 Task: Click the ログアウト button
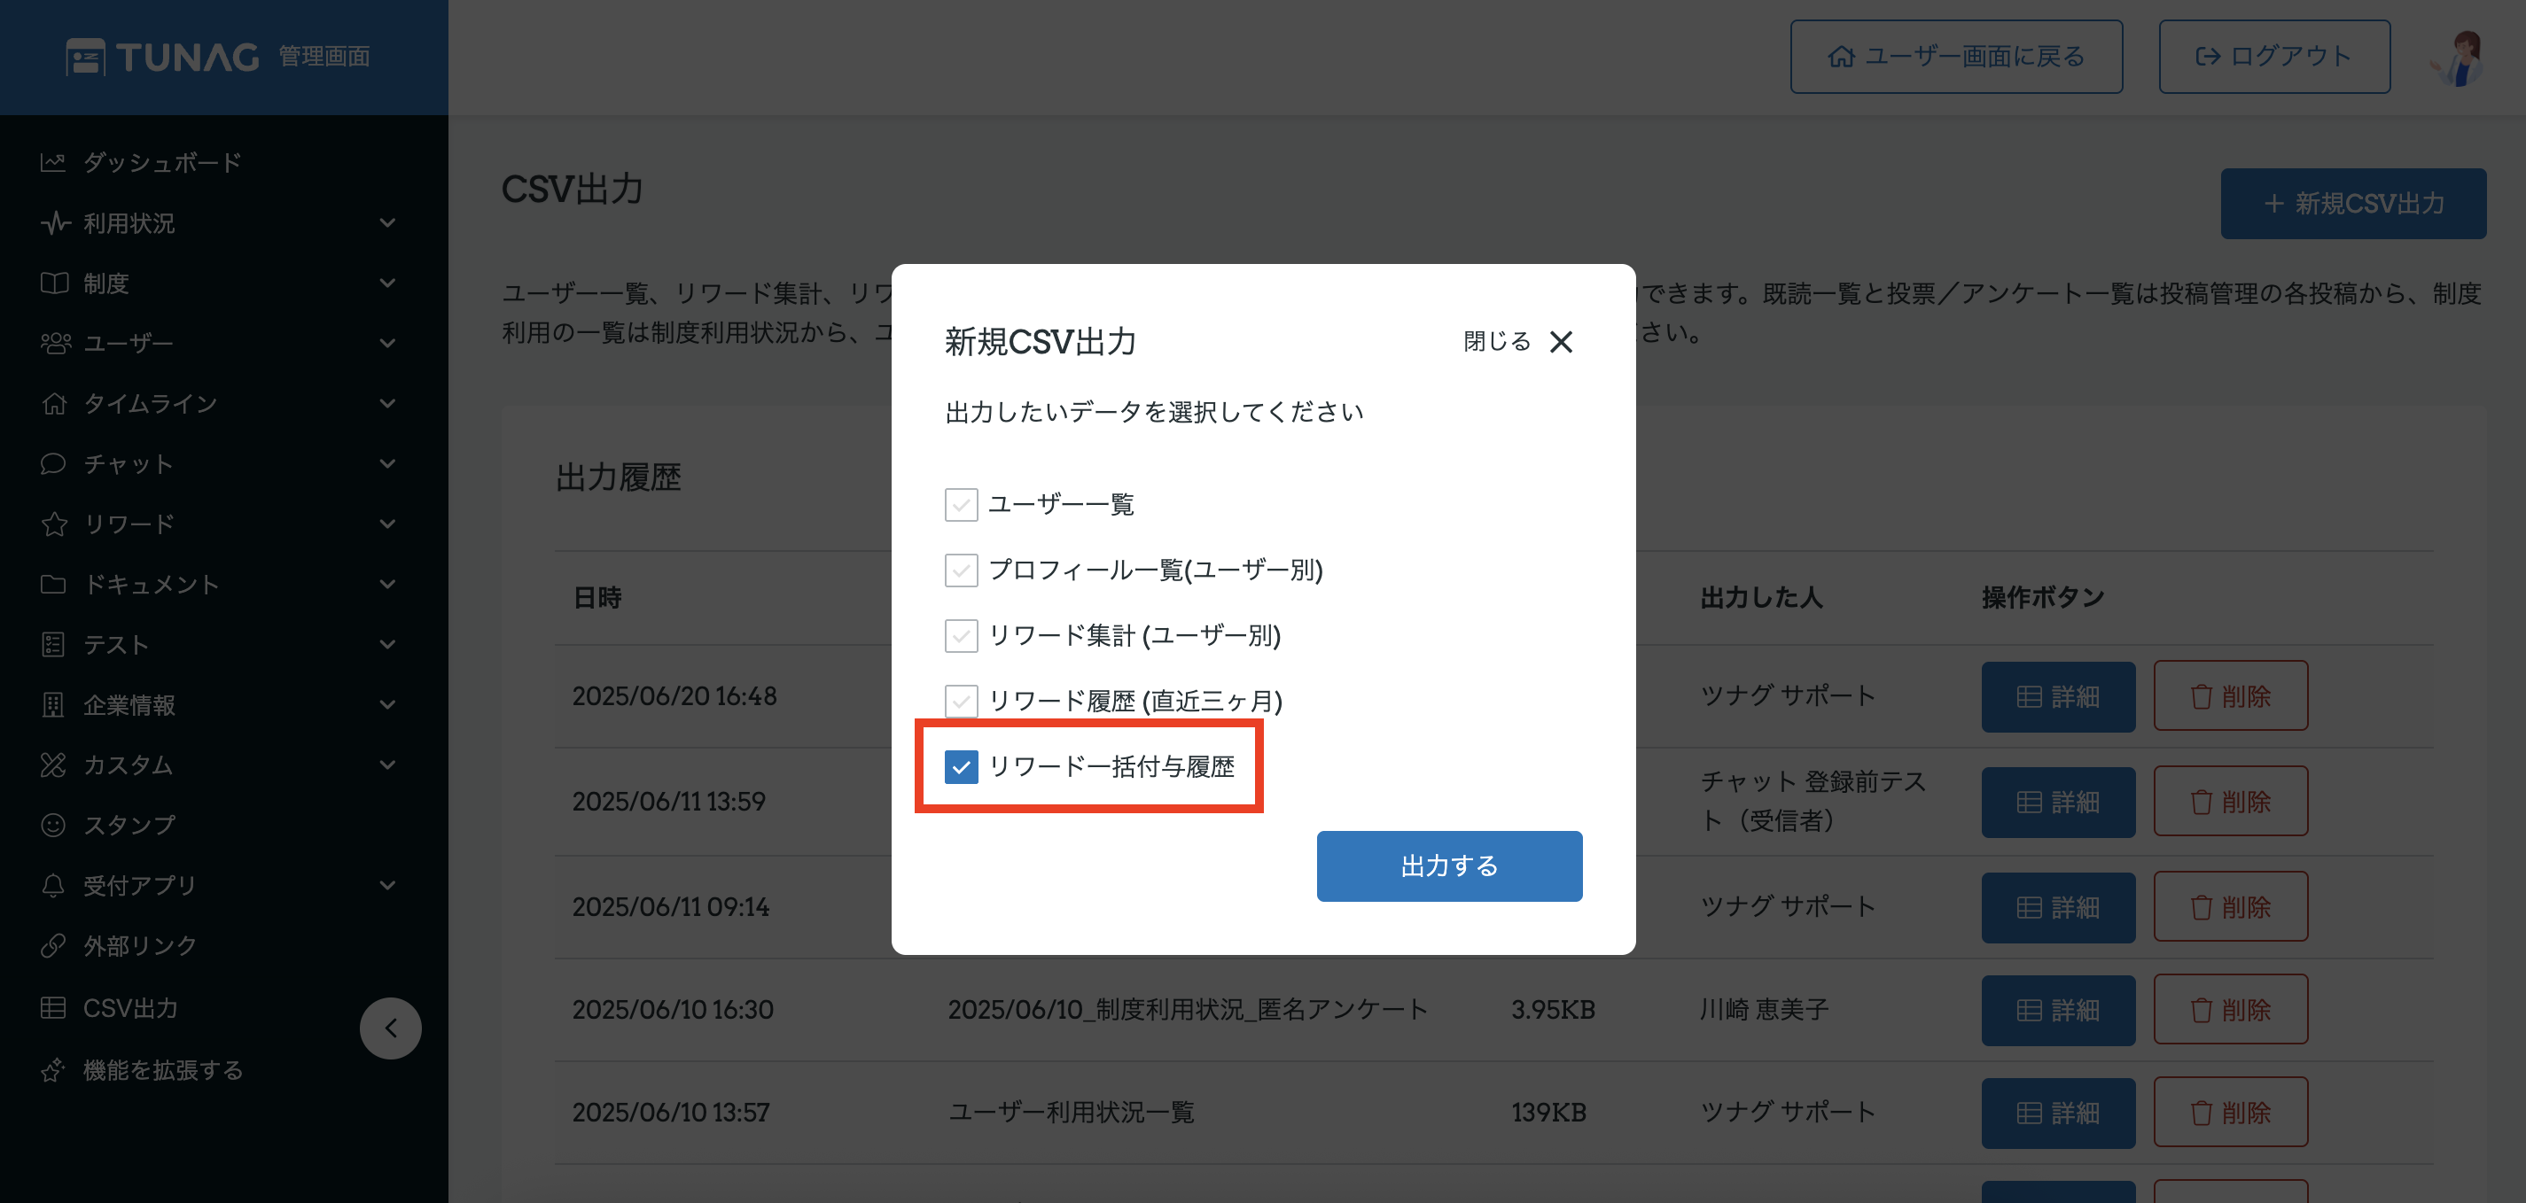coord(2274,57)
